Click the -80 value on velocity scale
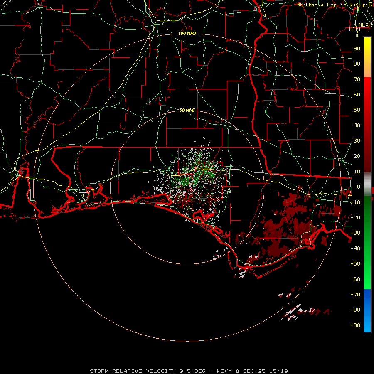Viewport: 374px width, 374px height. [x=355, y=310]
